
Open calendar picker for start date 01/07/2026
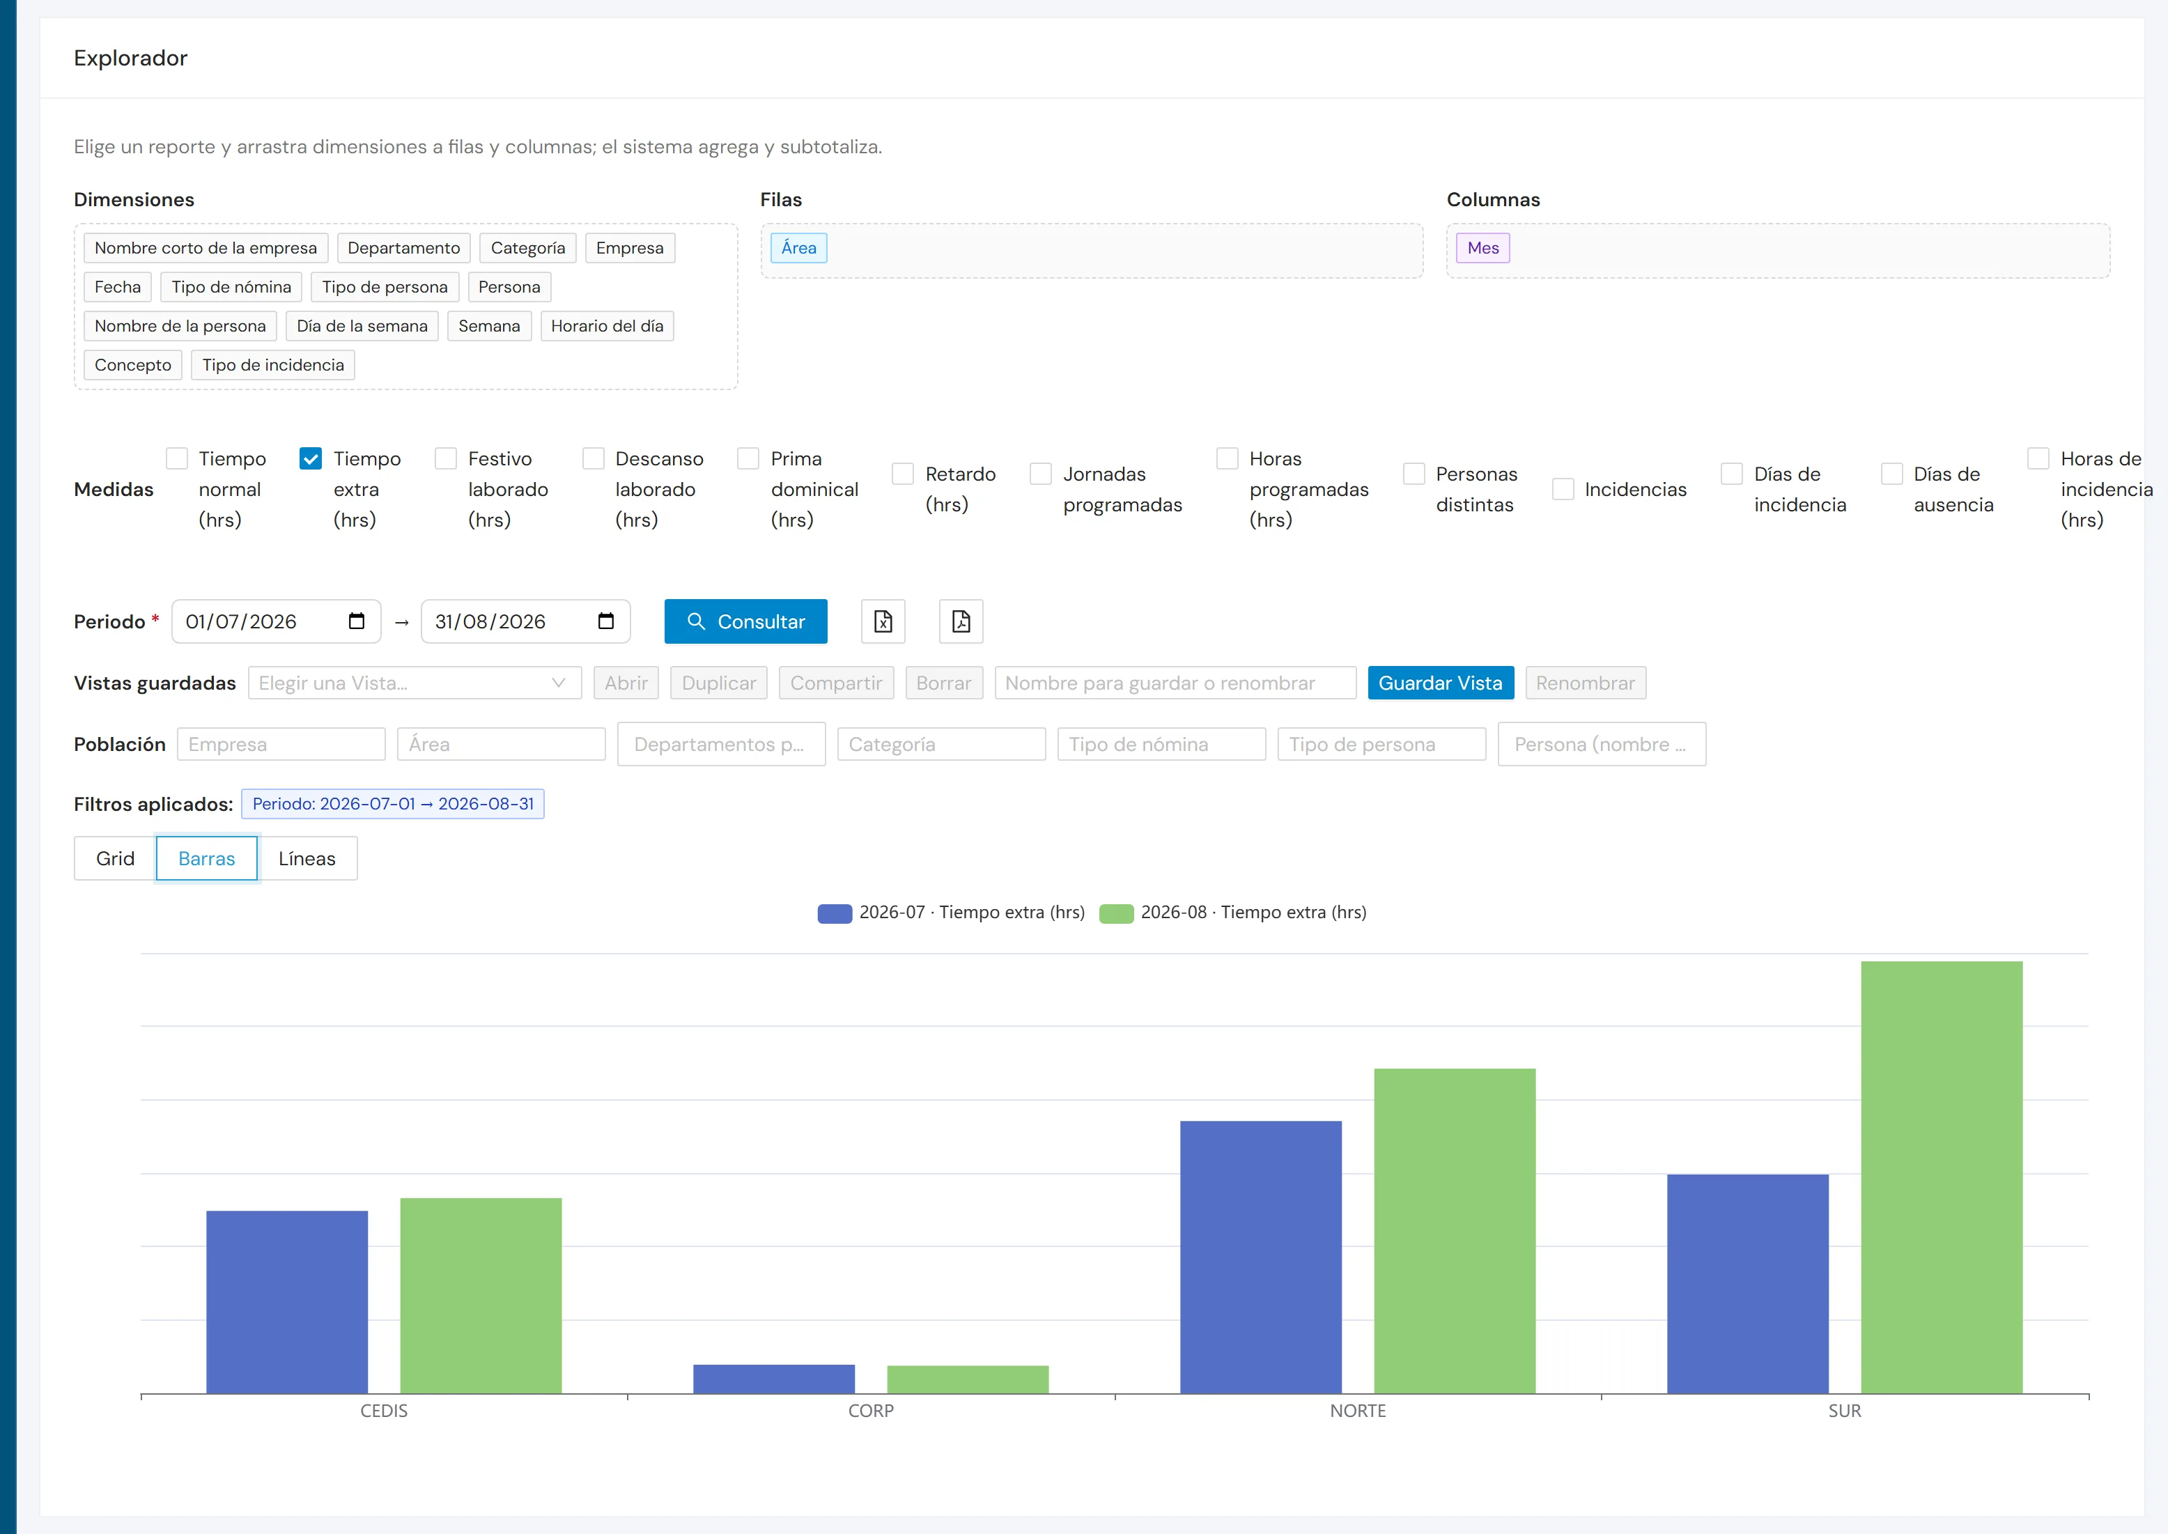(x=356, y=621)
